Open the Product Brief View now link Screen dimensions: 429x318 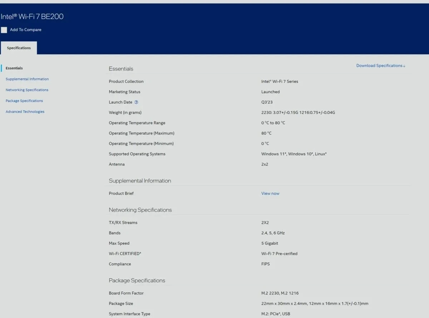pos(270,194)
